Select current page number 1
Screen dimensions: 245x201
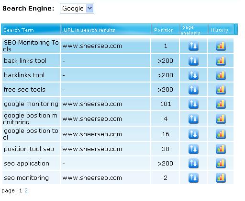click(21, 190)
